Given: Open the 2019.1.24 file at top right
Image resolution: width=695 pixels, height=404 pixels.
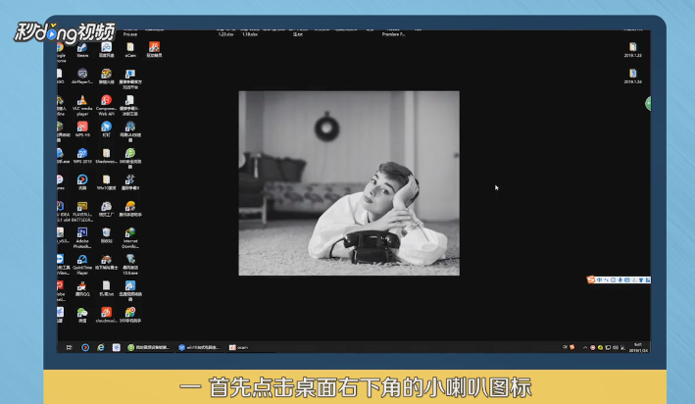Looking at the screenshot, I should click(633, 76).
